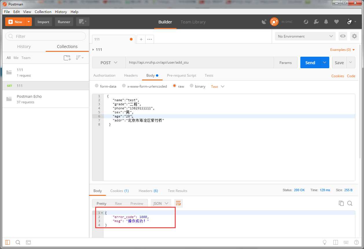Open the 111 collection folder

[46, 72]
